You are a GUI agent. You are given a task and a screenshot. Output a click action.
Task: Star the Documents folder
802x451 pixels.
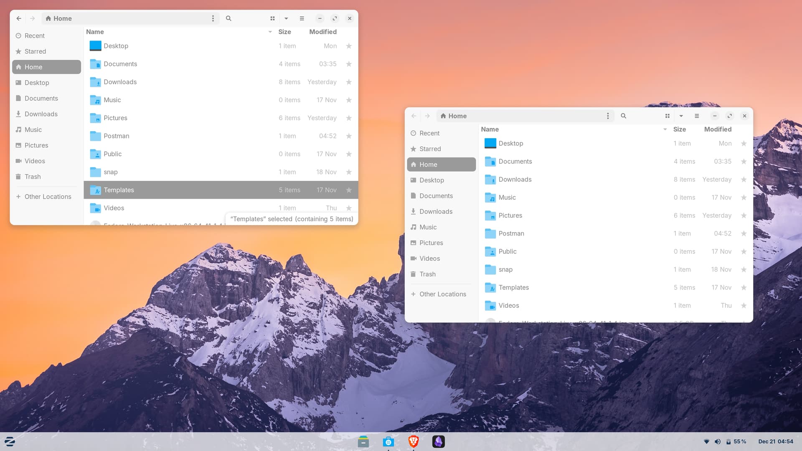click(744, 161)
